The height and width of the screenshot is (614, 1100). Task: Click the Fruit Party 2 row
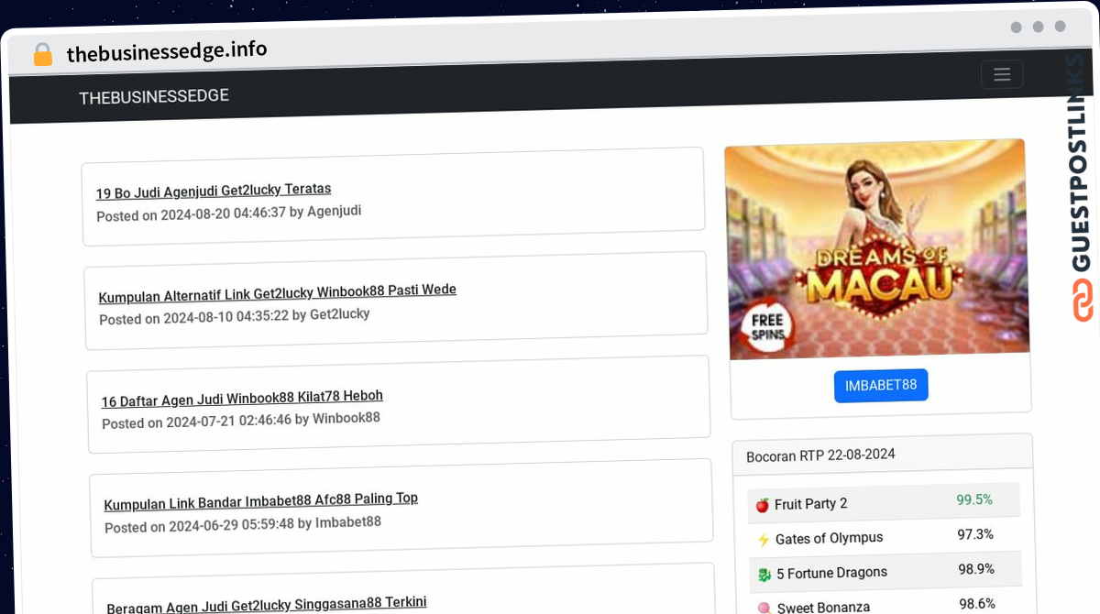884,501
